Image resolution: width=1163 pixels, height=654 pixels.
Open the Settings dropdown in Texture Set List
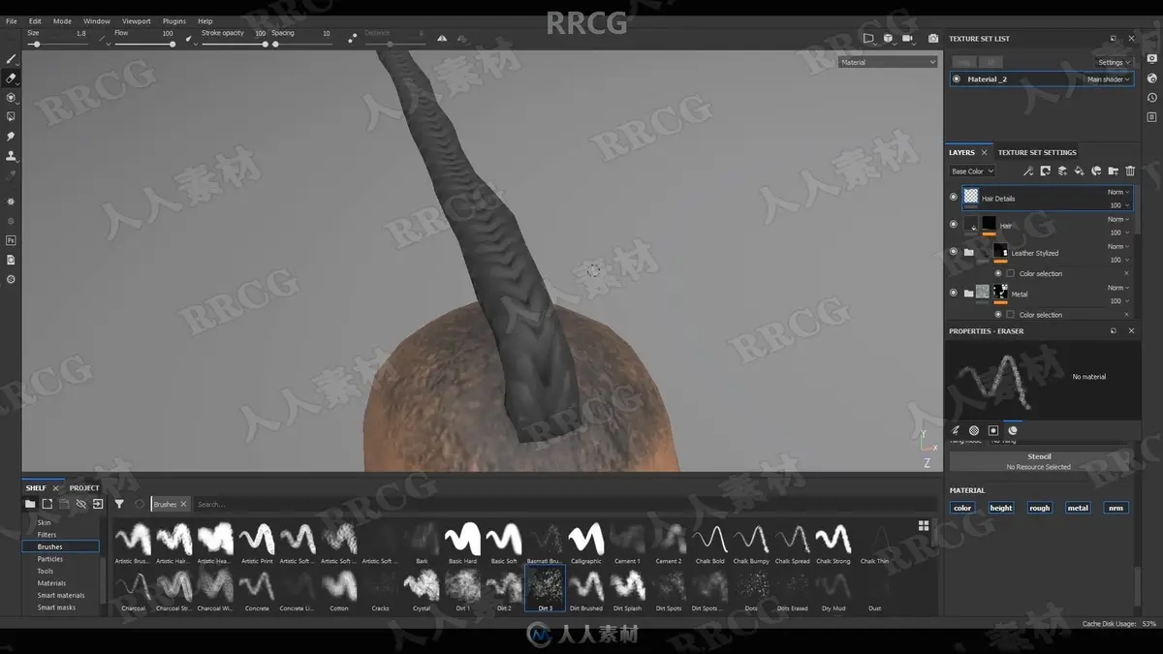[x=1114, y=62]
